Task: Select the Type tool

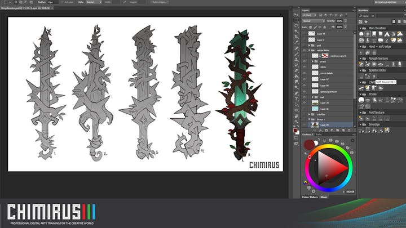Action: click(x=296, y=99)
